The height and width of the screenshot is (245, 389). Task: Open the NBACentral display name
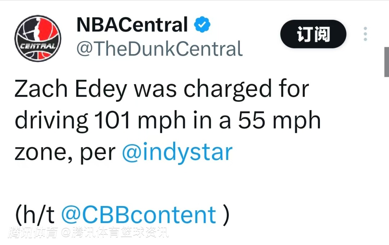[x=132, y=25]
